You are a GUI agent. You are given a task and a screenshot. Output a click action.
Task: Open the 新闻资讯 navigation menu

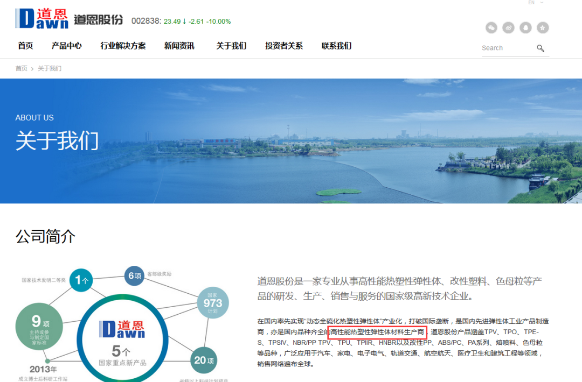pos(179,46)
